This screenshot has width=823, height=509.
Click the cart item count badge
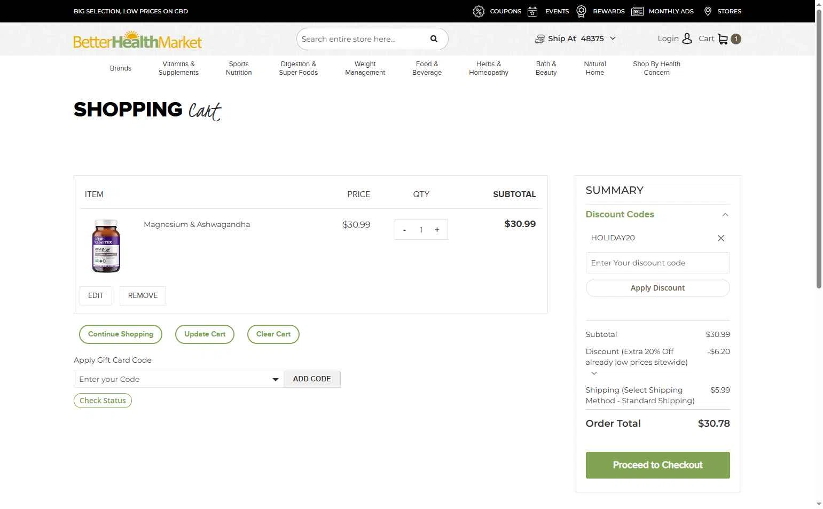(x=736, y=39)
